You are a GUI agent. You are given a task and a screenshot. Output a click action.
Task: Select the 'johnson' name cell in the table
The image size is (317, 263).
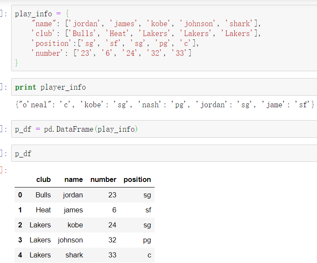pos(70,240)
